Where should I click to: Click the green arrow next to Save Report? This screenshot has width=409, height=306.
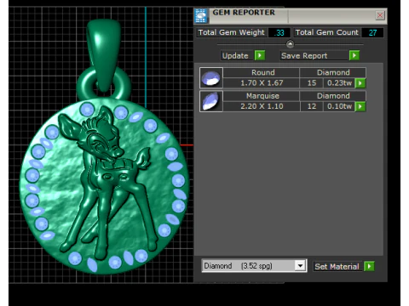pyautogui.click(x=354, y=55)
